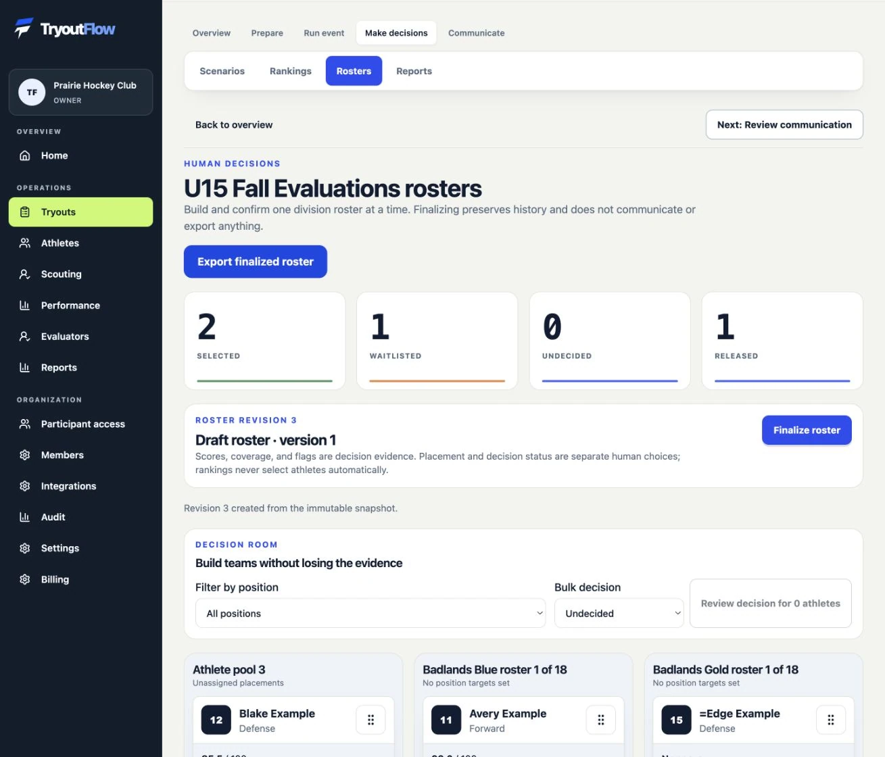885x757 pixels.
Task: Click the drag handle on Blake Example card
Action: 370,721
